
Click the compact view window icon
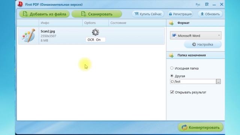click(x=207, y=4)
